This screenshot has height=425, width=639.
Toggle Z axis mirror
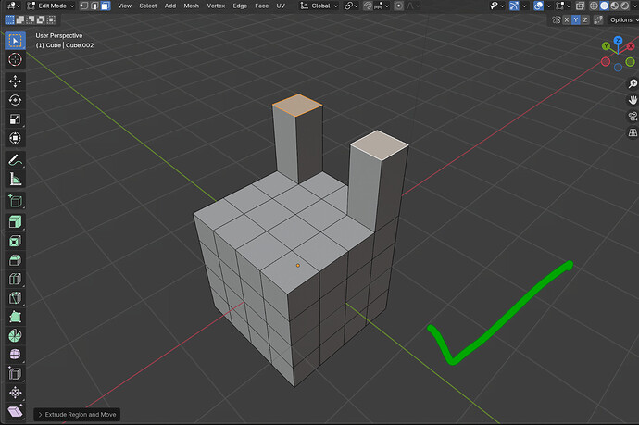point(585,20)
